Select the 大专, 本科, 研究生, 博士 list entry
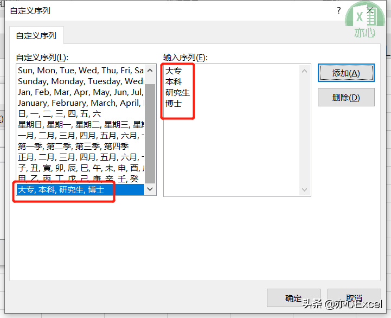This screenshot has height=318, width=391. [x=81, y=190]
